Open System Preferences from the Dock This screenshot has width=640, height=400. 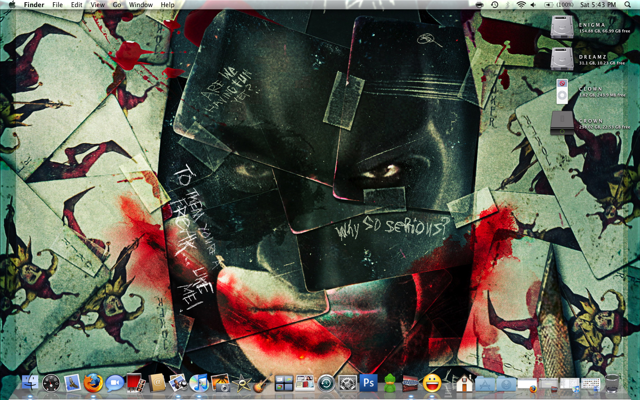click(x=348, y=383)
